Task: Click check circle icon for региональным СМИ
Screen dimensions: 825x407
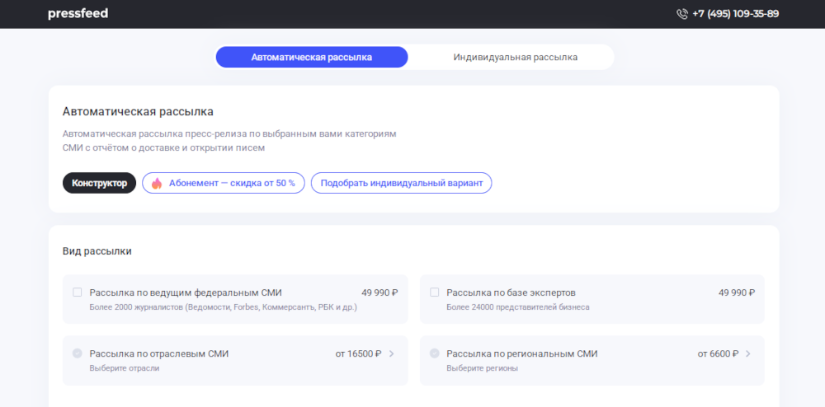Action: [435, 353]
